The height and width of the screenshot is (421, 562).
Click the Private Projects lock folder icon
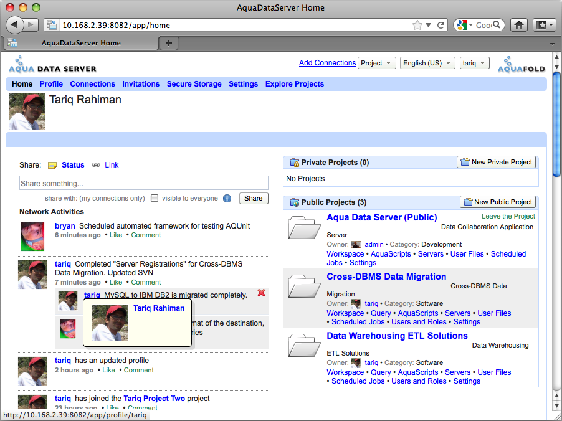(294, 163)
